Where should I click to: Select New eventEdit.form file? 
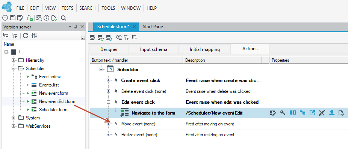pyautogui.click(x=57, y=101)
